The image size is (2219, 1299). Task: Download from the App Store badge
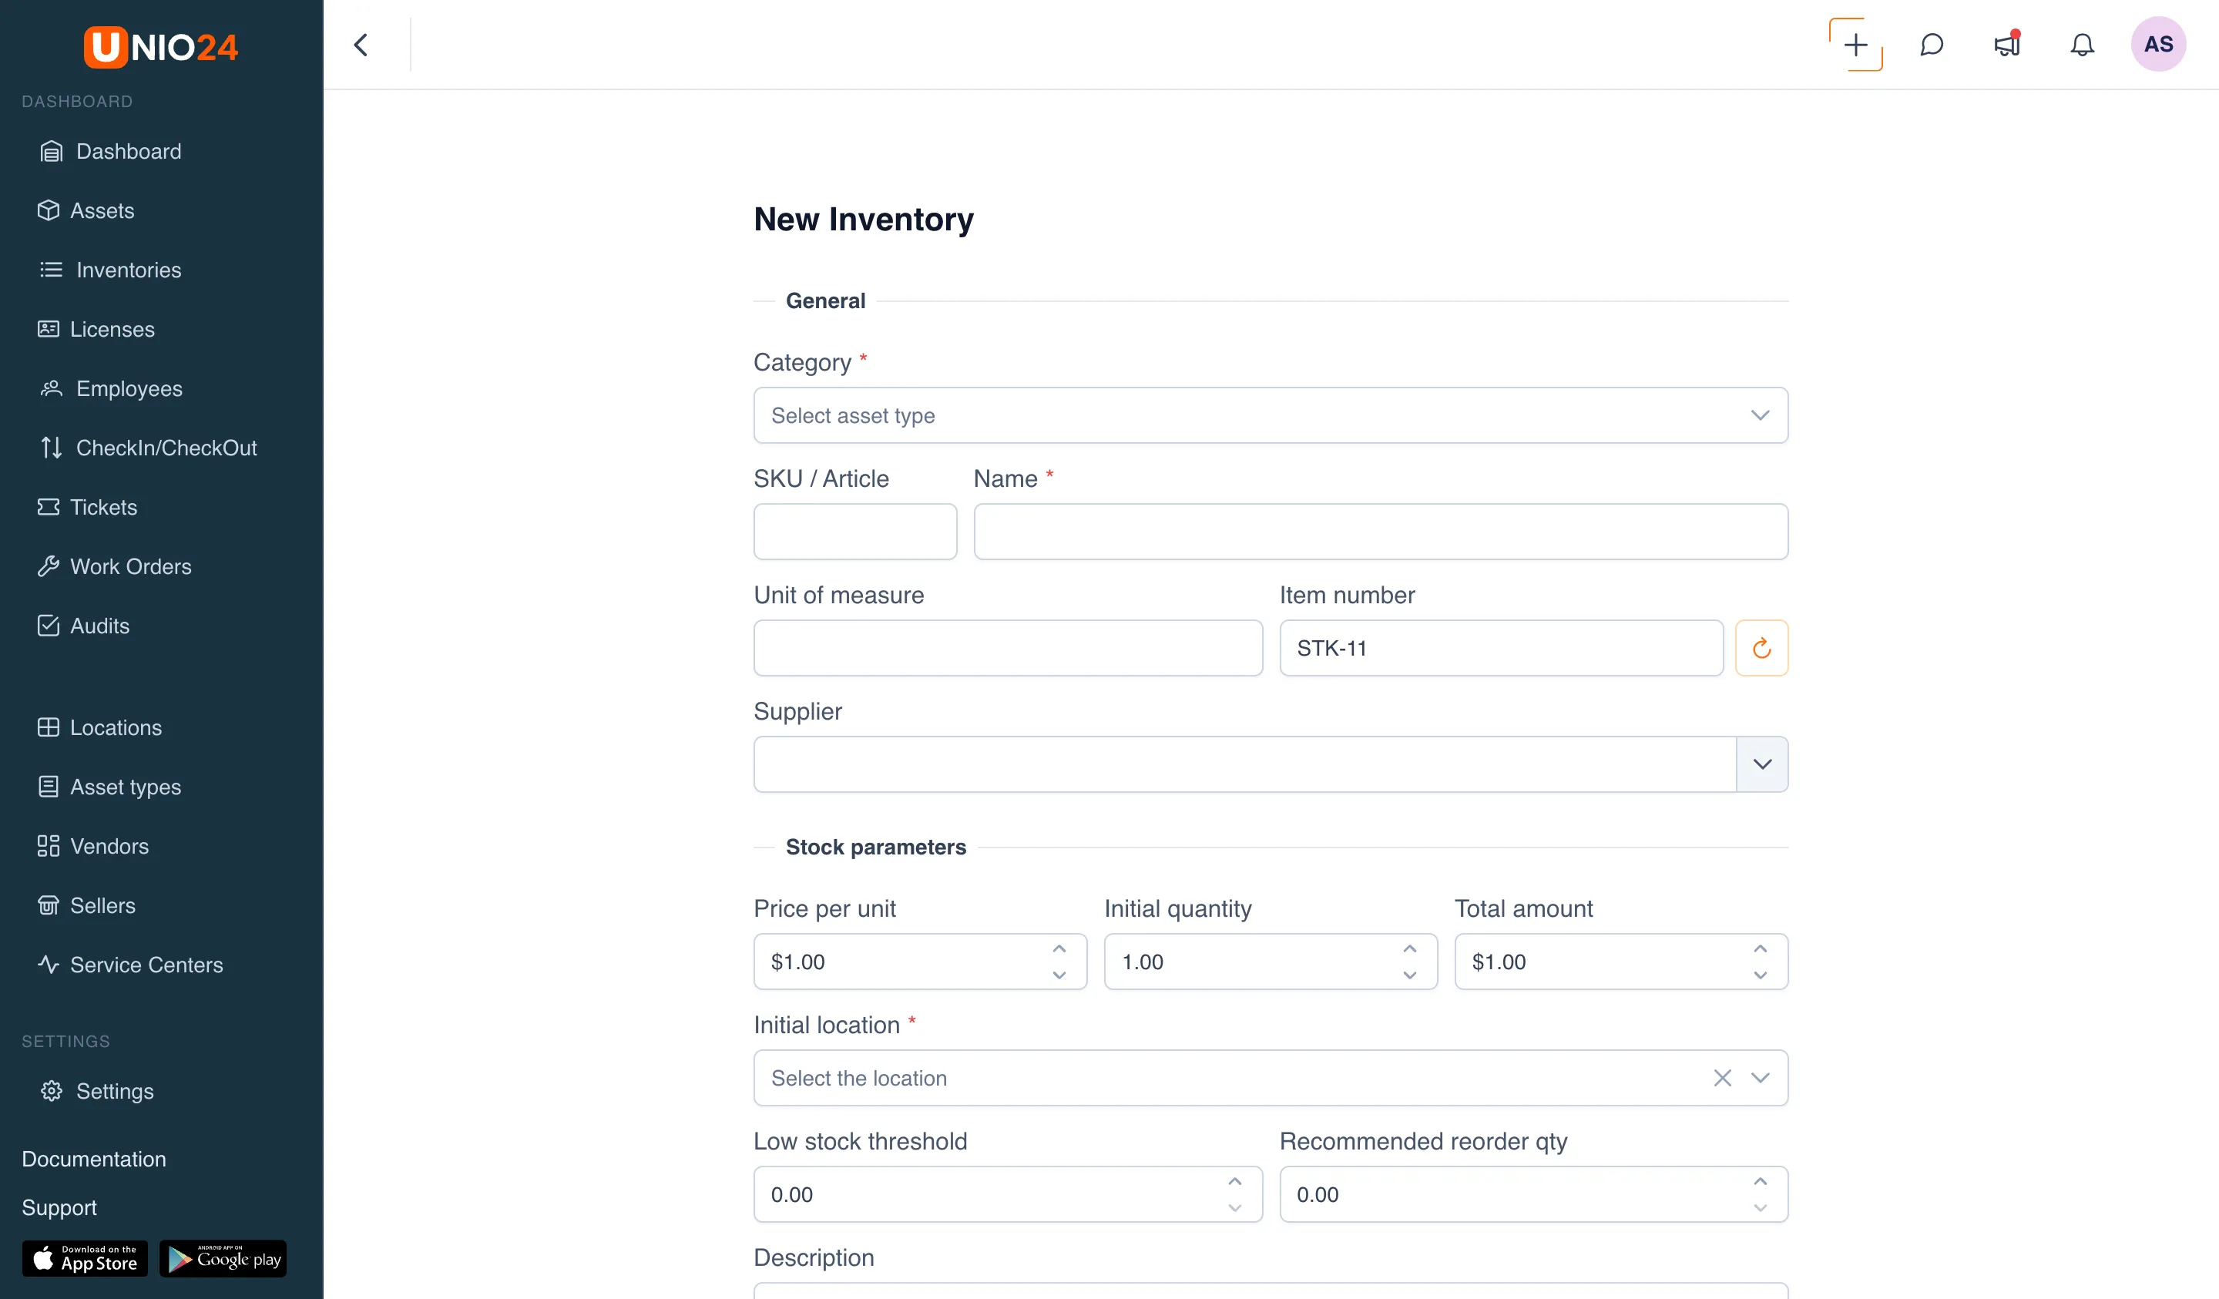tap(85, 1258)
